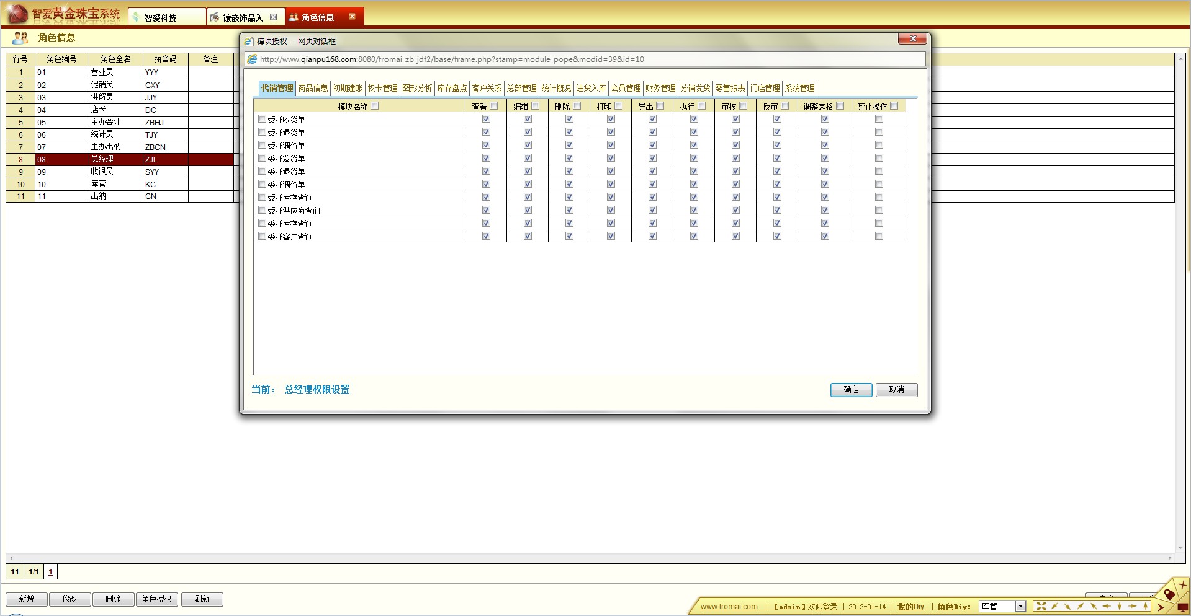Screen dimensions: 1191x616
Task: Click the right arrow icon in the status bar
Action: pyautogui.click(x=1133, y=606)
